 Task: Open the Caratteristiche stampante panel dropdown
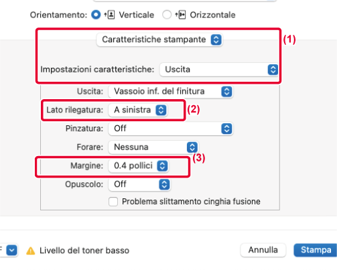tap(159, 40)
